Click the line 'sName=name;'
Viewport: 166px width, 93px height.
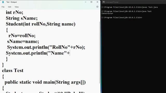pyautogui.click(x=23, y=41)
